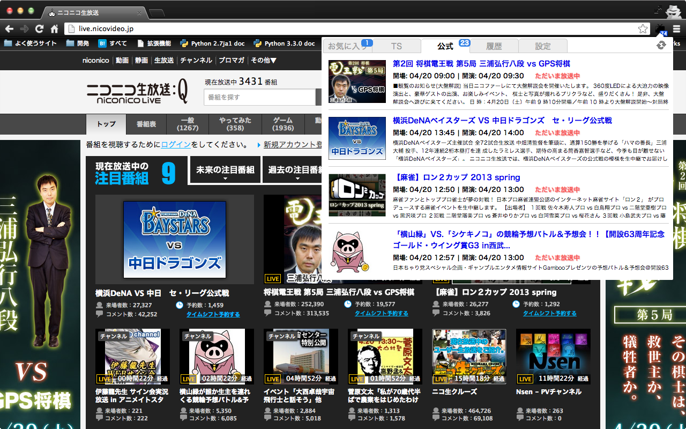Open popup title 「横山緑」VS.「シケキノコ」
Screen dimensions: 686x429
(x=528, y=240)
